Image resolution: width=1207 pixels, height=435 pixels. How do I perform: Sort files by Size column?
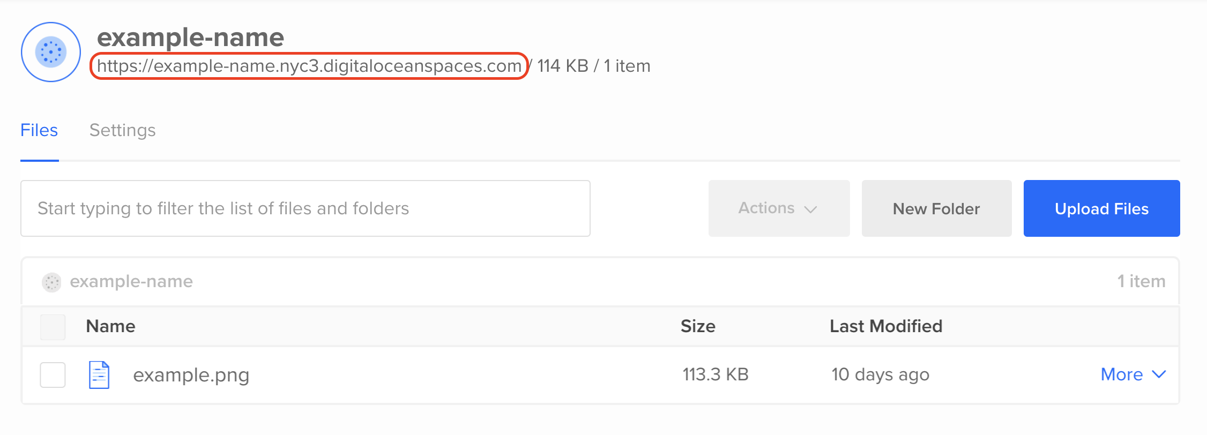coord(698,326)
